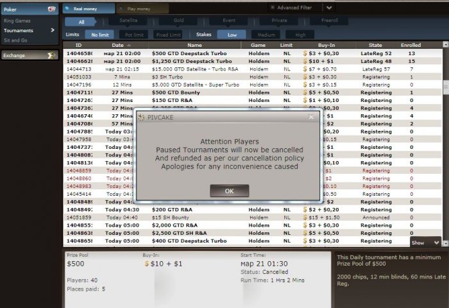
Task: Toggle the Low stakes filter
Action: click(232, 35)
